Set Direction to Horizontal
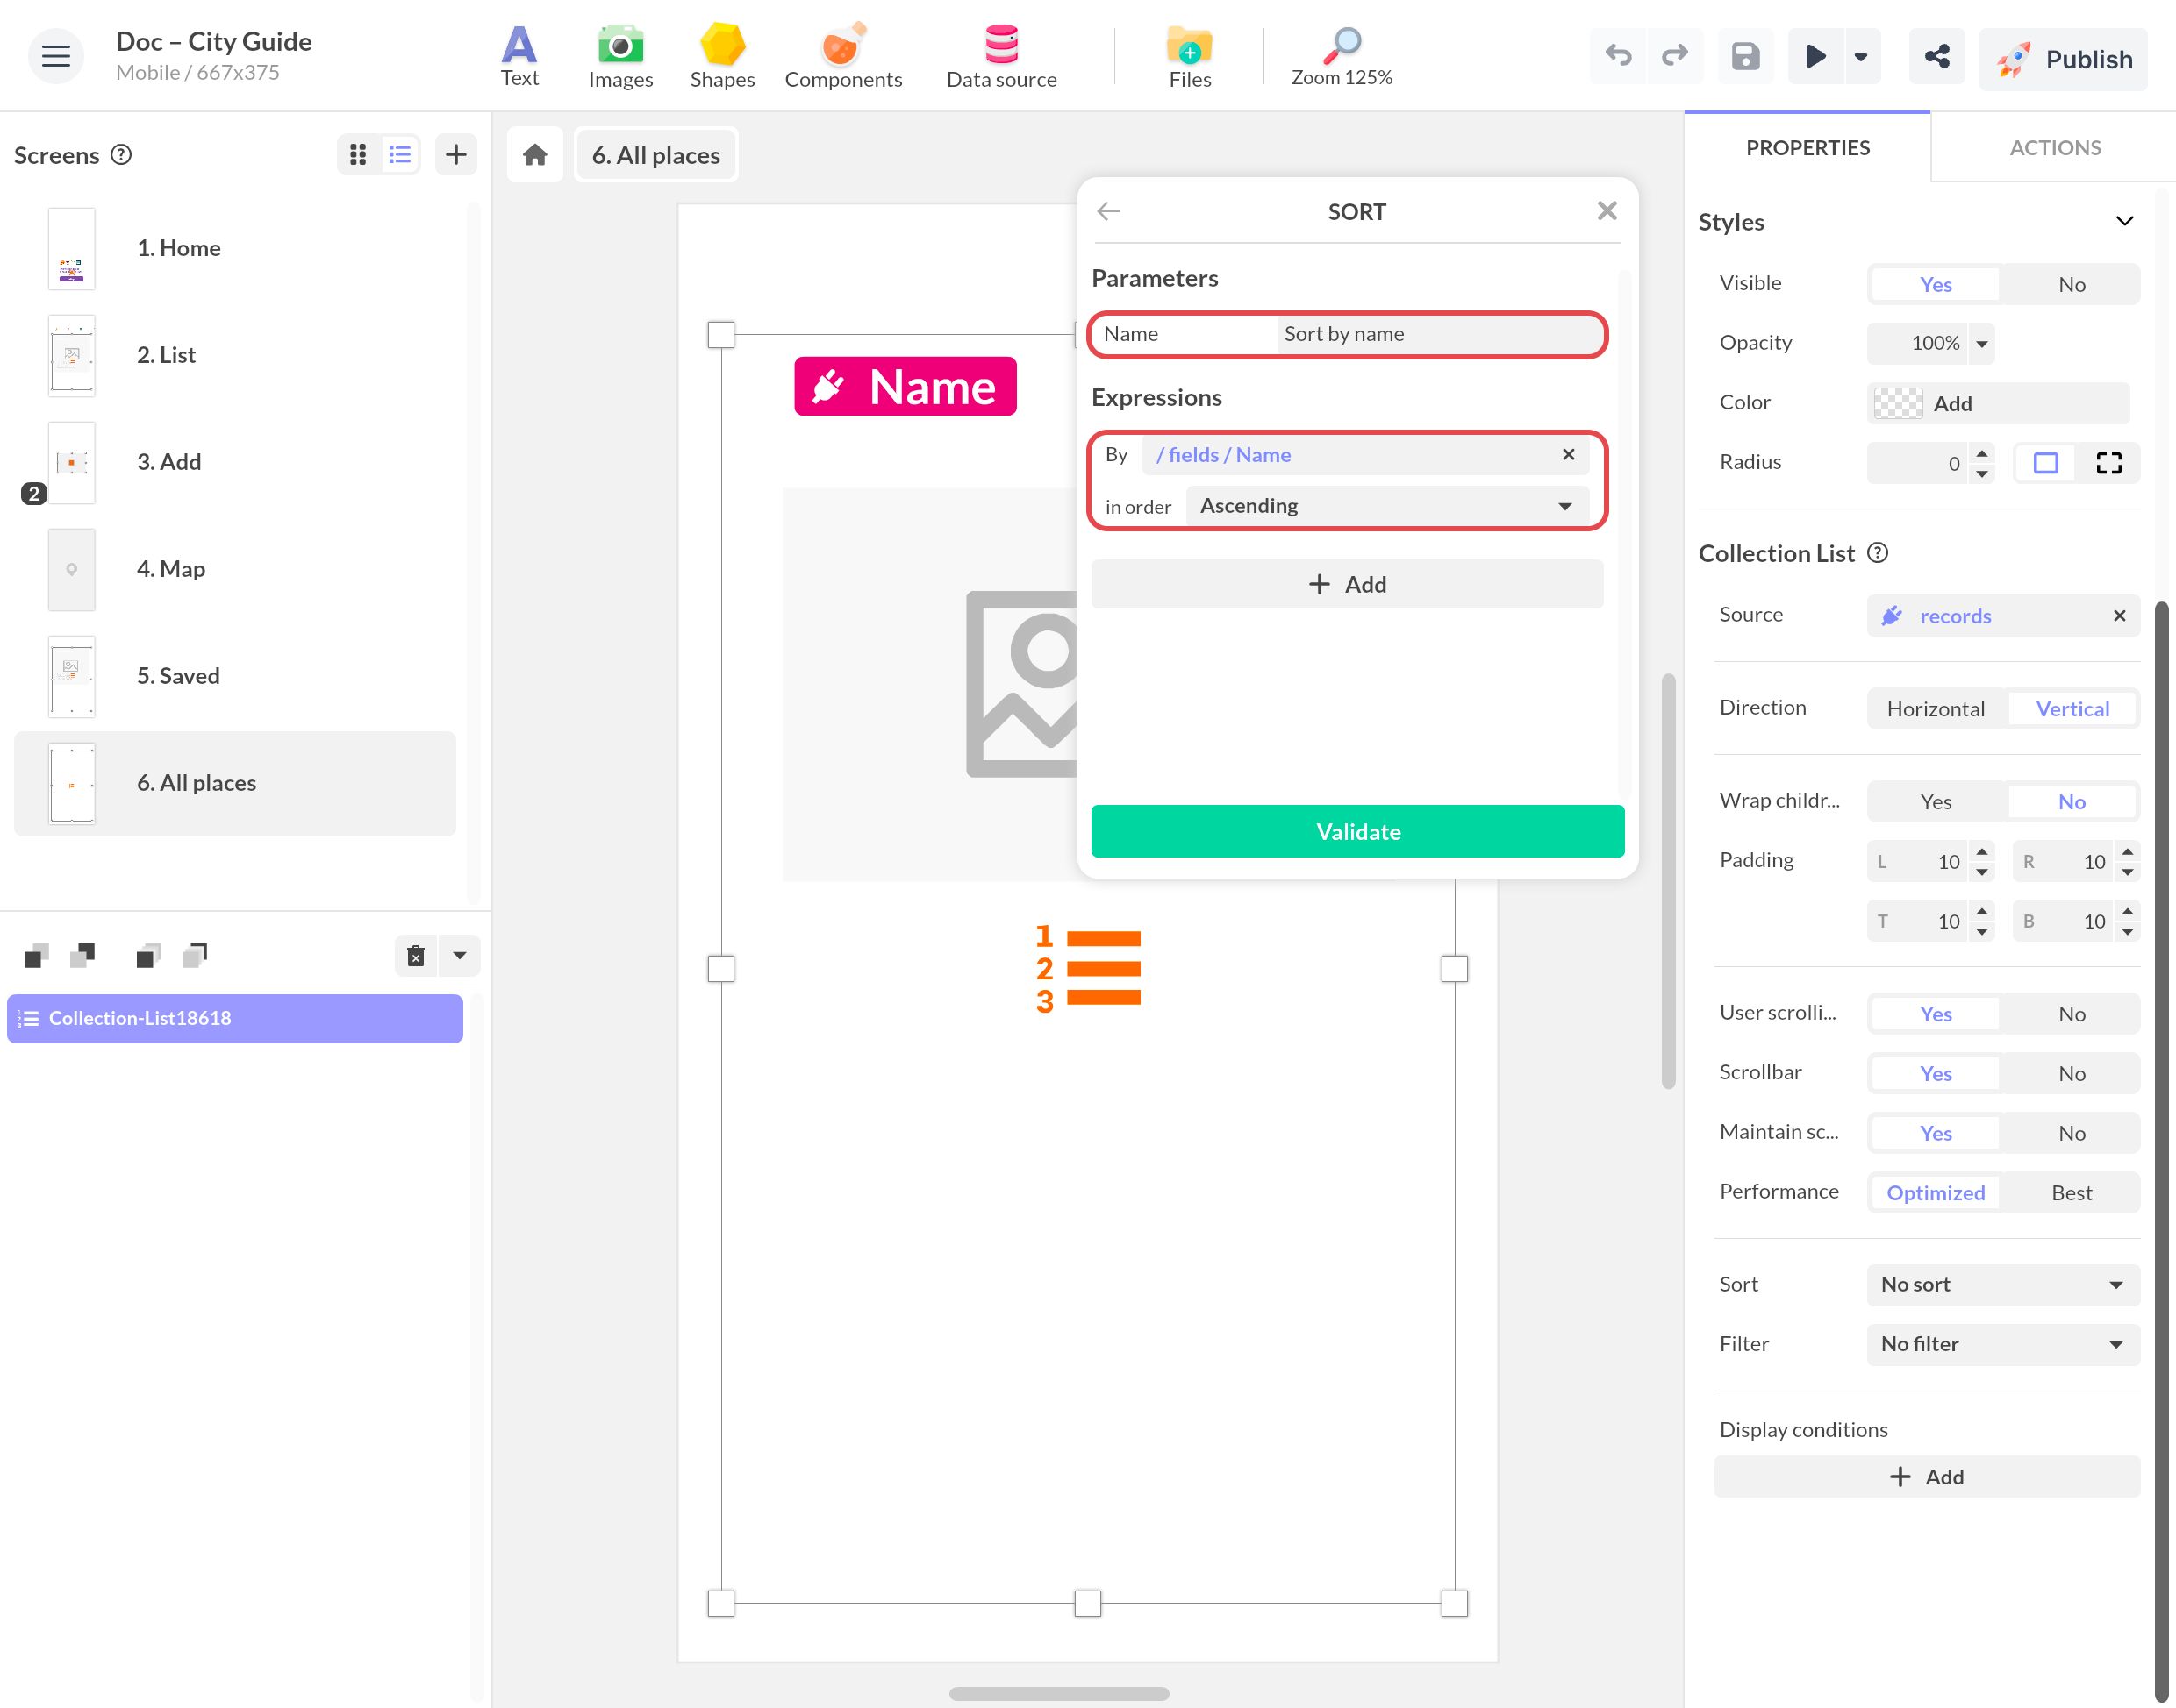This screenshot has height=1708, width=2176. point(1935,709)
